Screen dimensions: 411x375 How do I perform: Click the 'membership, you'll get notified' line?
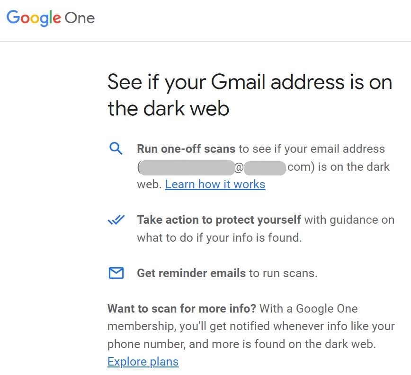point(251,326)
